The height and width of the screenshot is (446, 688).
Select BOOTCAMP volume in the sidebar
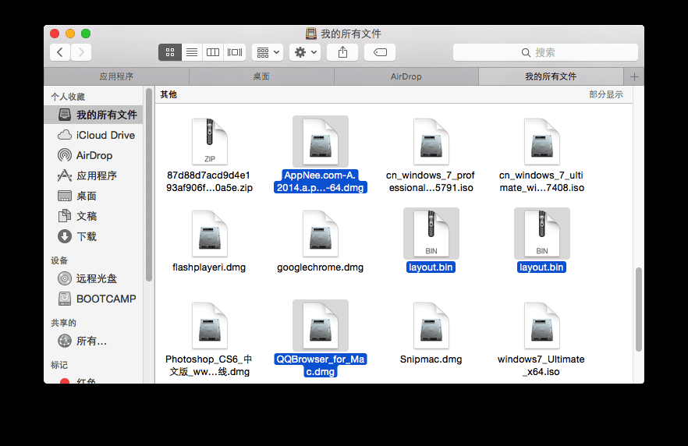(94, 299)
